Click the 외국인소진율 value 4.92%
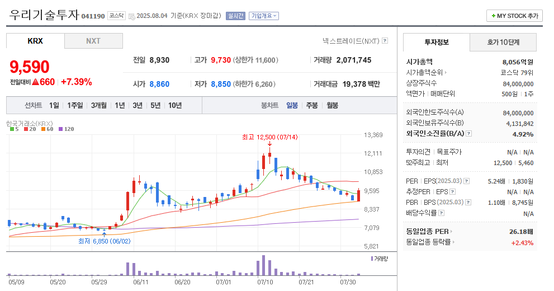 coord(523,134)
